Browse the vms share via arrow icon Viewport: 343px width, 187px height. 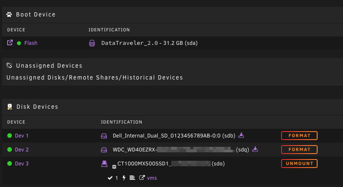(142, 178)
